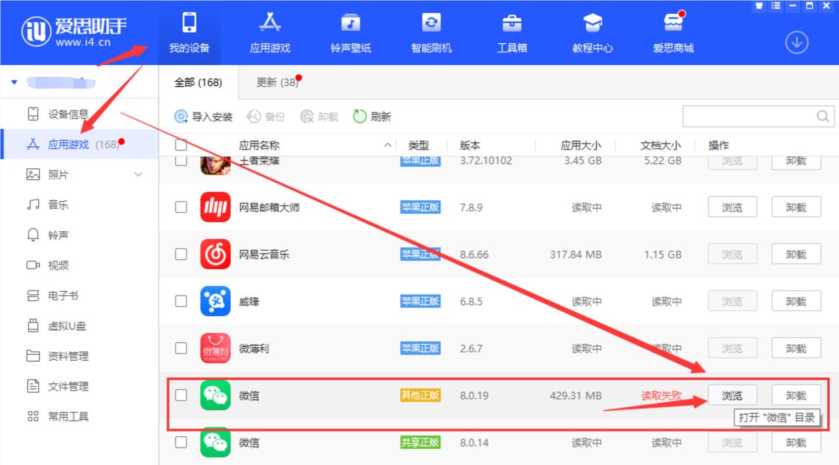Open the 应用游戏 icon in top navigation
The image size is (839, 465).
click(x=270, y=24)
